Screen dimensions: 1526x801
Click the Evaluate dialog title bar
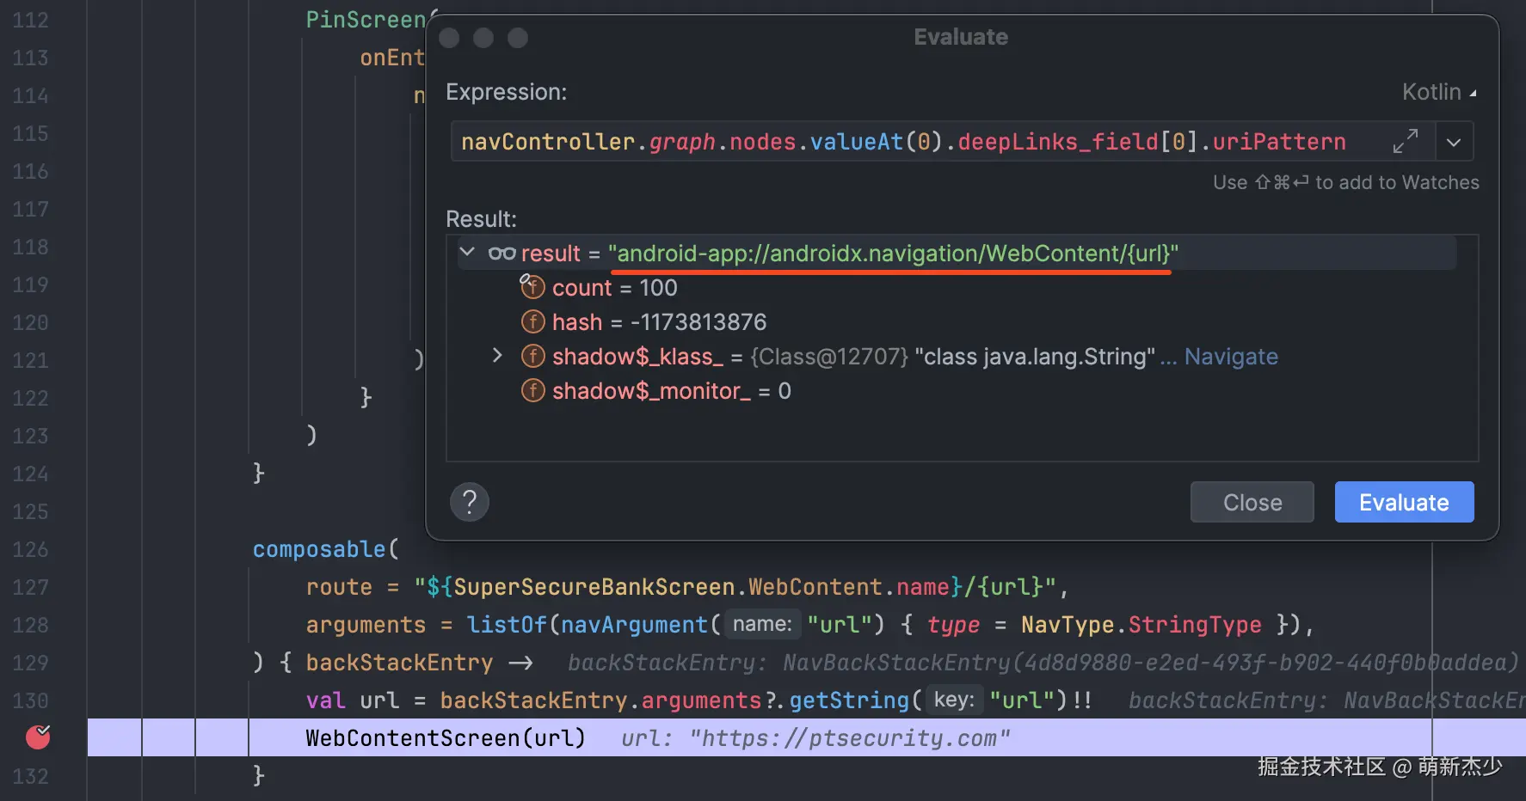coord(961,37)
